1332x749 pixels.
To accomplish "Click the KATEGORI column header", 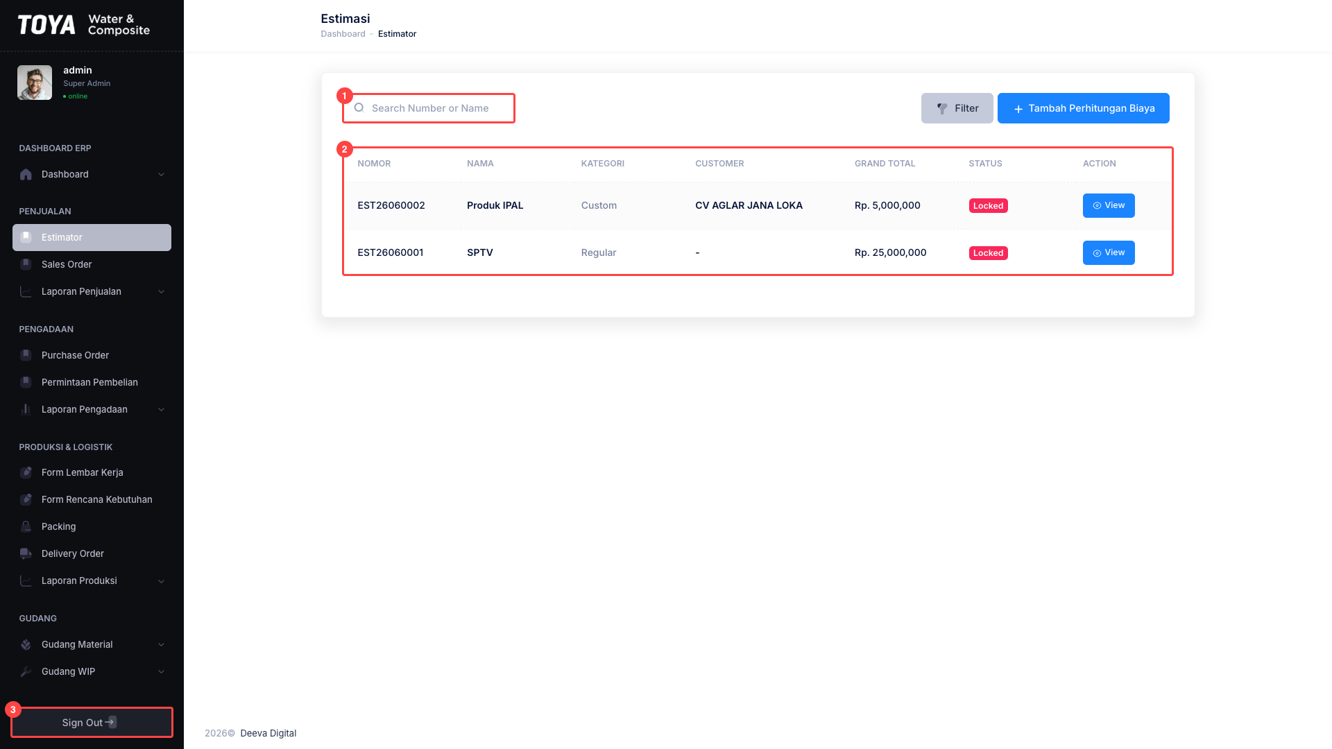I will coord(602,164).
